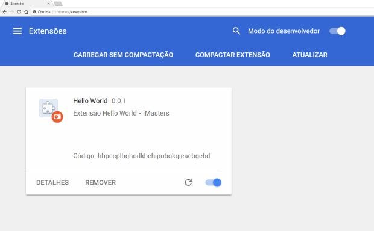Click COMPACTAR EXTENSÃO

coord(233,55)
